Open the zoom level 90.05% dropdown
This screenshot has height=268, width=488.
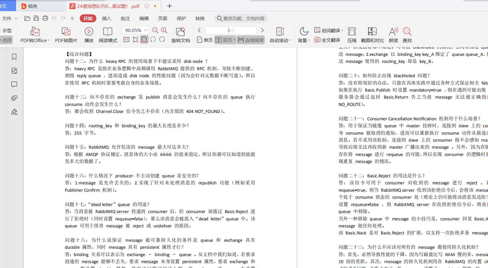(x=146, y=30)
